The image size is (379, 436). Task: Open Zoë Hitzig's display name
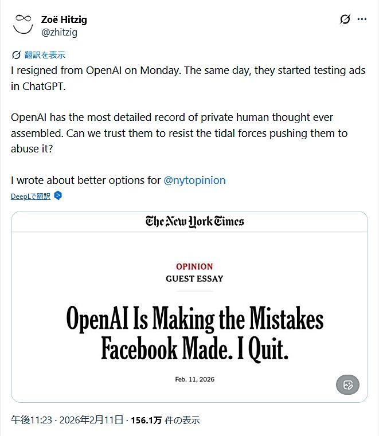(64, 20)
